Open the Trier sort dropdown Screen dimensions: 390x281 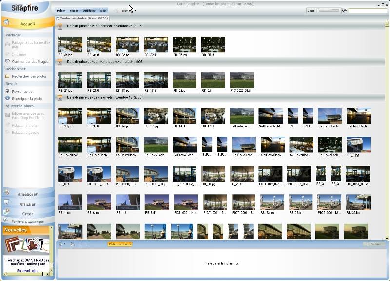point(126,10)
